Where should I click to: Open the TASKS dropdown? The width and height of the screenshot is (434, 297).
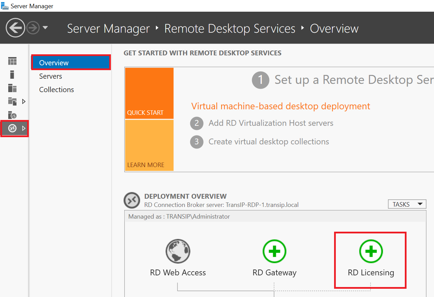click(407, 204)
